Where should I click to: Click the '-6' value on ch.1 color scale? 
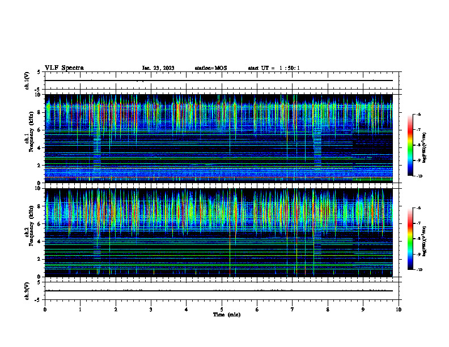pos(418,114)
